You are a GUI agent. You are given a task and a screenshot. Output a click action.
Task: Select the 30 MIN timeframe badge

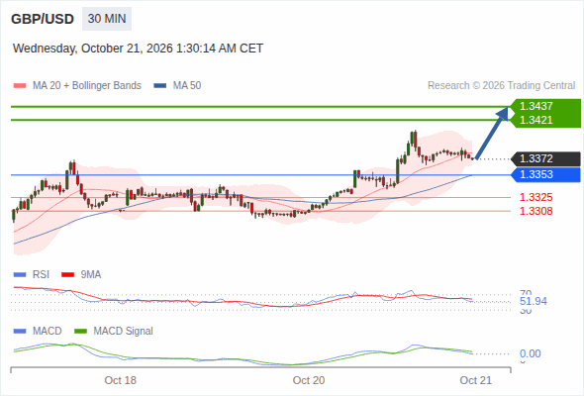107,19
